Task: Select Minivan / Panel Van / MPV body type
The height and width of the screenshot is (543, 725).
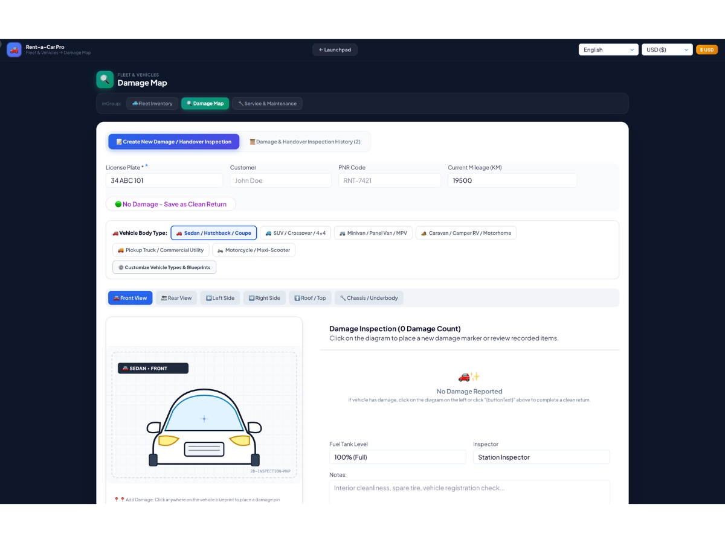Action: point(373,233)
